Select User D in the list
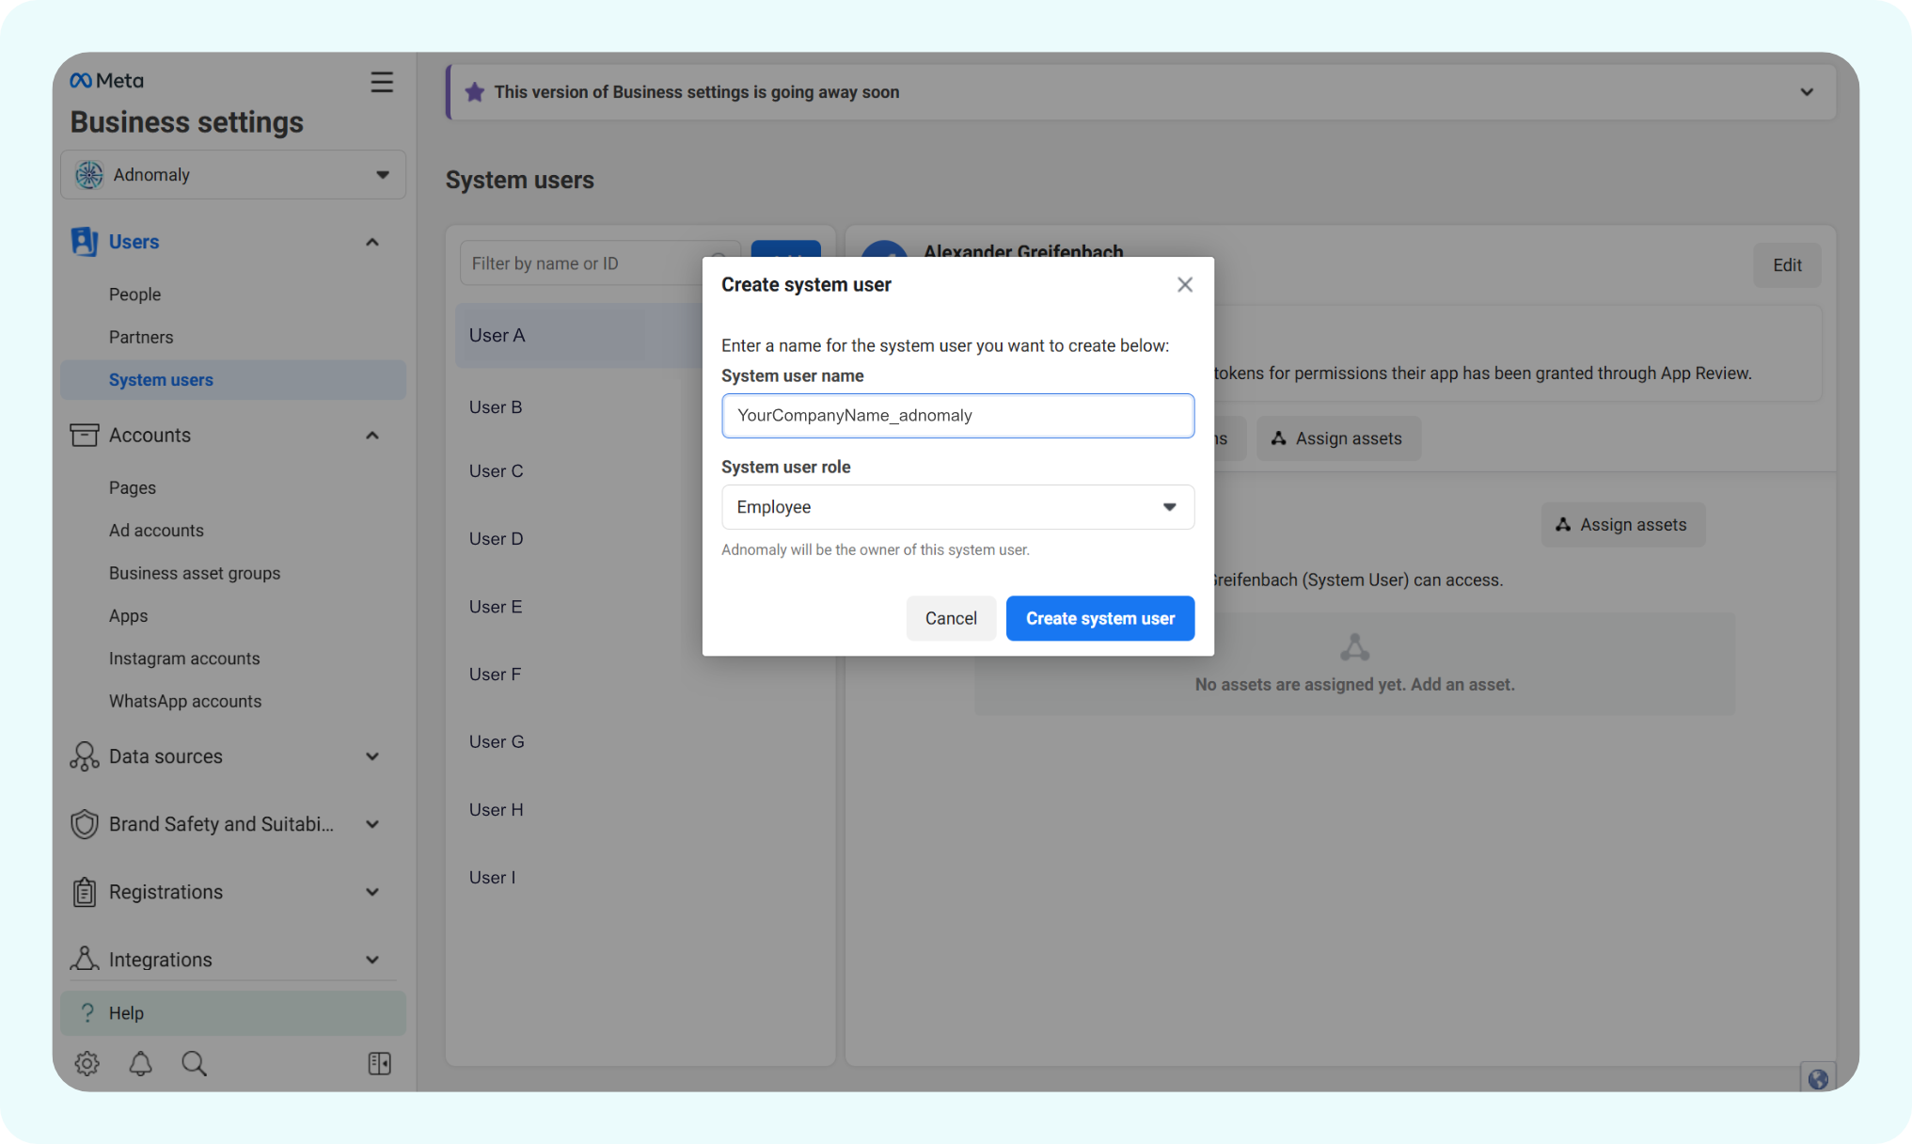This screenshot has height=1144, width=1912. click(x=497, y=539)
